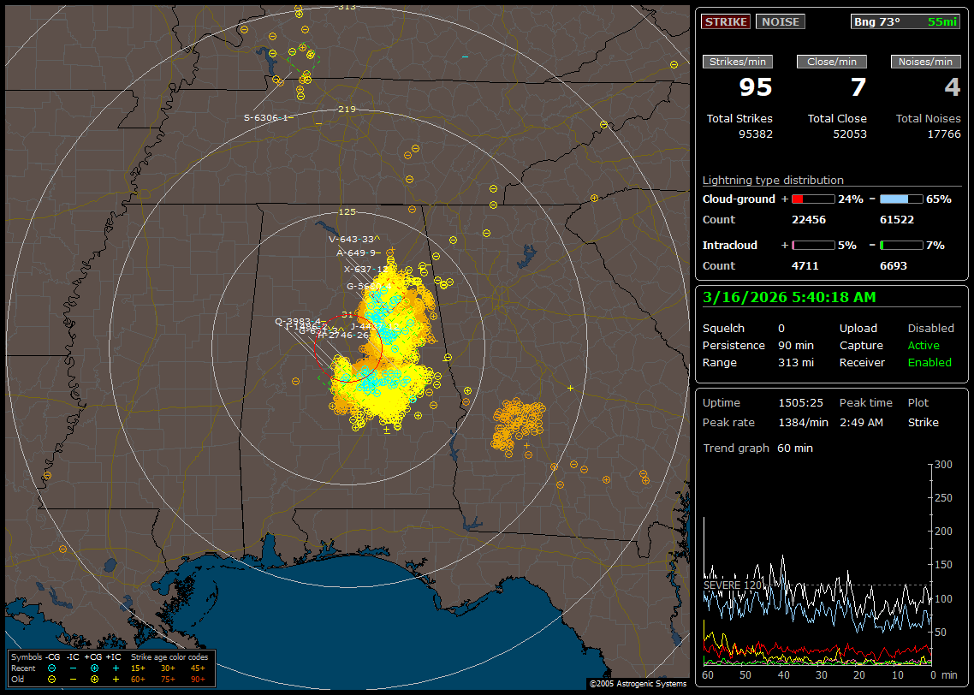Select the Close/min rate button
Viewport: 974px width, 695px height.
(x=832, y=62)
